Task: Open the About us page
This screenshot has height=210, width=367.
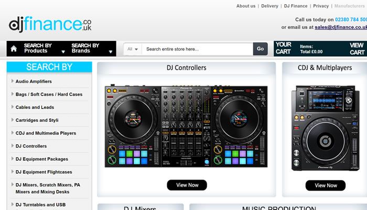Action: click(246, 6)
